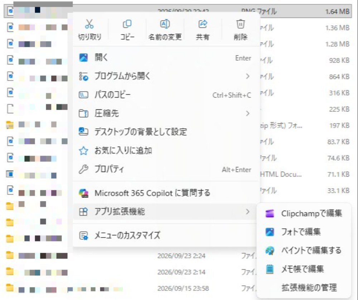Click the file icon in the 1.36 MB row

pos(10,27)
